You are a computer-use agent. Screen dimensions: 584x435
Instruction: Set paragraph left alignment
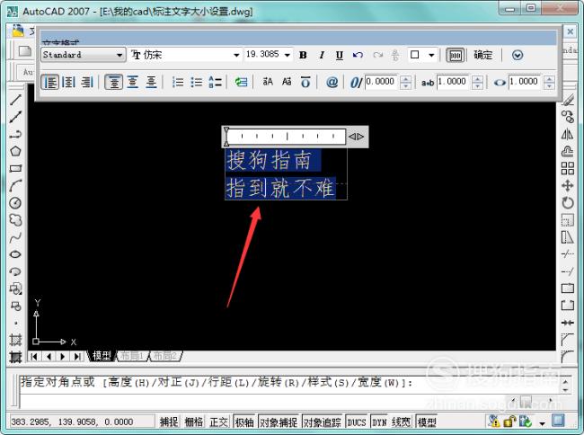pyautogui.click(x=49, y=82)
